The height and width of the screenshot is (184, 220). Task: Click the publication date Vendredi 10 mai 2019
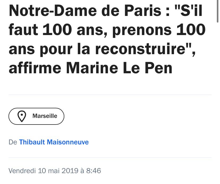coord(43,171)
